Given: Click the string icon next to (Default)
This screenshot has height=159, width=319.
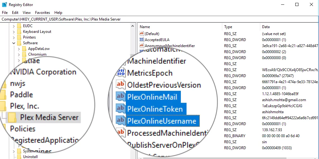Looking at the screenshot, I should 142,34.
